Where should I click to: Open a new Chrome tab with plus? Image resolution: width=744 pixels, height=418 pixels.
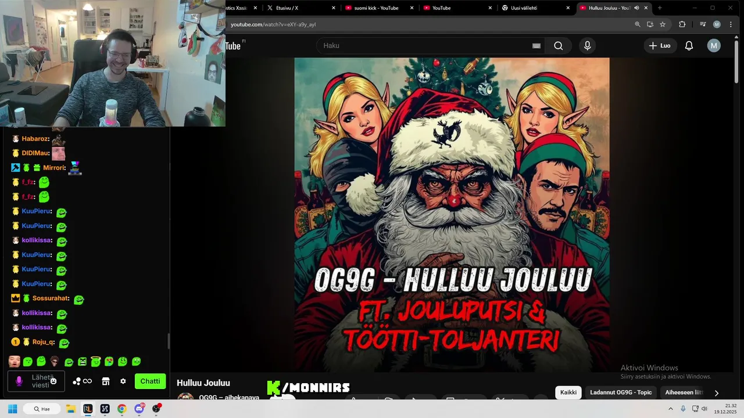pos(659,8)
